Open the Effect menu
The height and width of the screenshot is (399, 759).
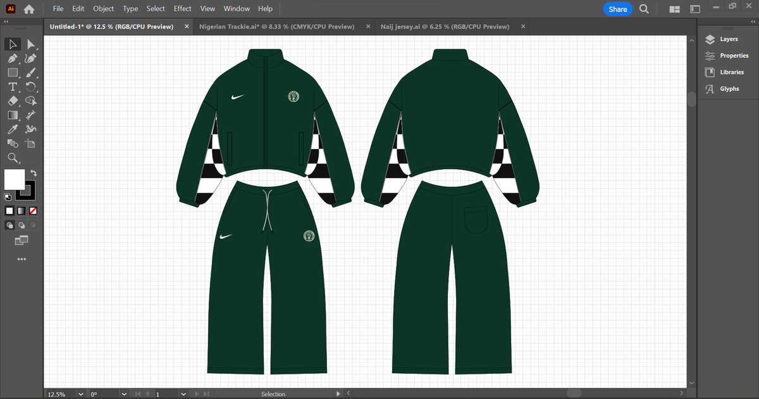(183, 9)
